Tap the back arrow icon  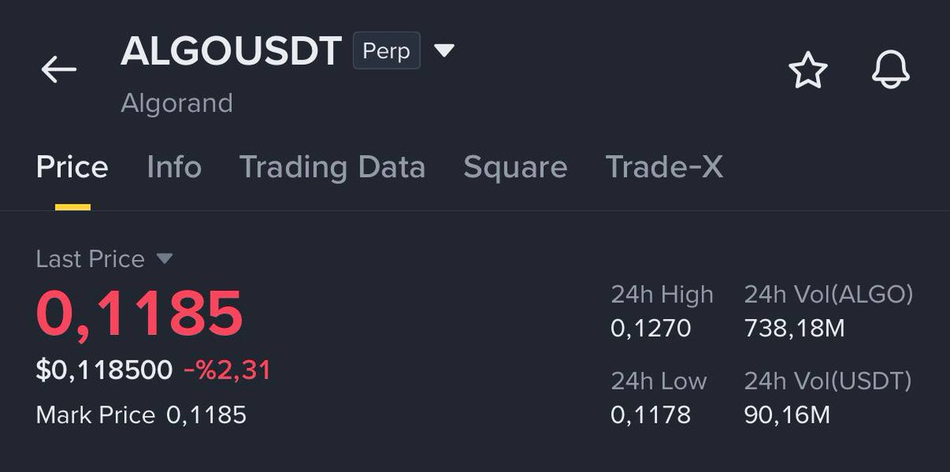click(x=59, y=70)
